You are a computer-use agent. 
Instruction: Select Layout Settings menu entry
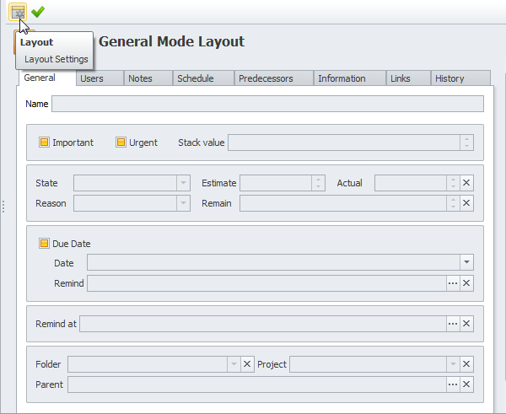click(57, 59)
